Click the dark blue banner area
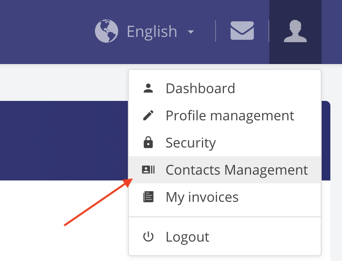This screenshot has height=261, width=342. (64, 140)
